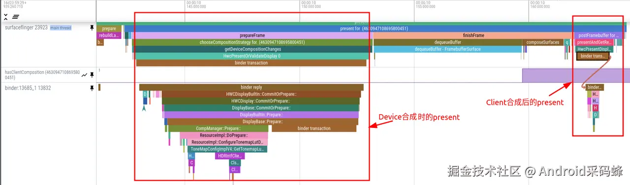The height and width of the screenshot is (185, 630).
Task: Select the 'DisplayBase::Prepare::' slice
Action: click(262, 122)
